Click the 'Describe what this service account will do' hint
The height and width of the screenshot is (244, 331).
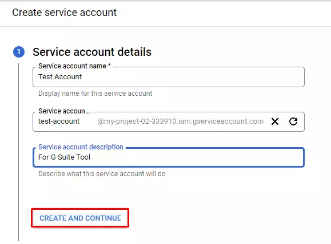(x=102, y=174)
